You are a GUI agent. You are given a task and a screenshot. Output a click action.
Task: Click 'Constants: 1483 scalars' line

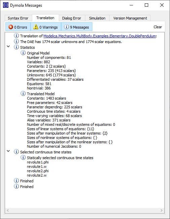(46, 98)
